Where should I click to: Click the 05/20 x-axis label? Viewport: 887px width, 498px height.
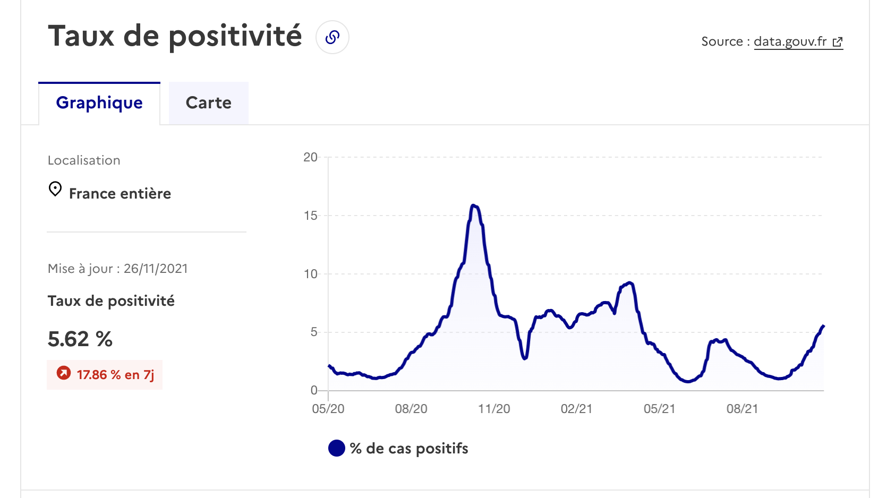point(328,409)
